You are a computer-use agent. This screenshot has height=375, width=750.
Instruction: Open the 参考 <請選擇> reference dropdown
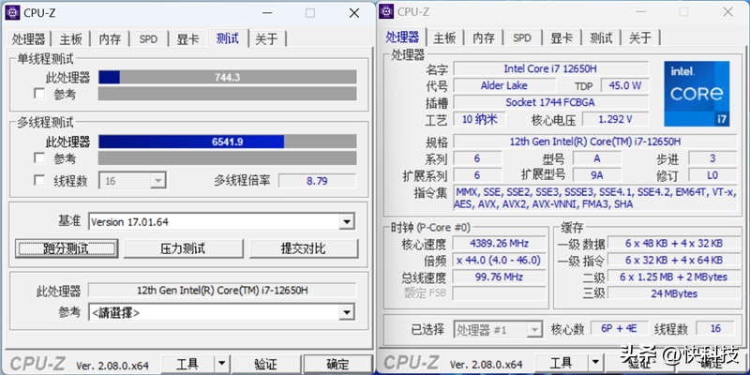[x=346, y=311]
